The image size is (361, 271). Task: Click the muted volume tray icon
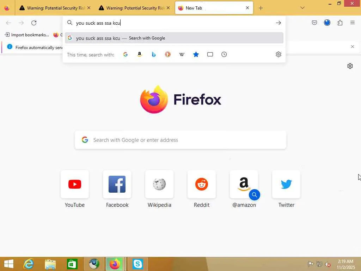coord(328,264)
